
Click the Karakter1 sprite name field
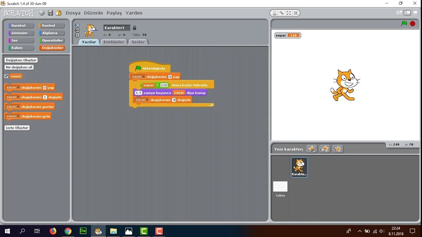click(117, 28)
